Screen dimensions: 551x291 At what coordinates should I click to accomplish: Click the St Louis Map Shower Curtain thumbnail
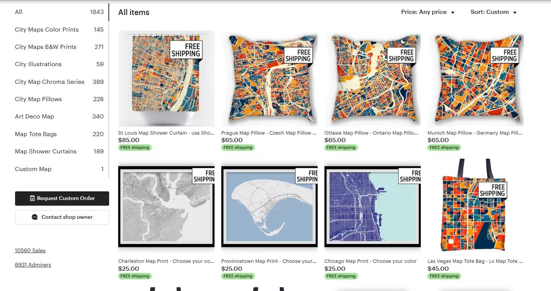click(166, 78)
